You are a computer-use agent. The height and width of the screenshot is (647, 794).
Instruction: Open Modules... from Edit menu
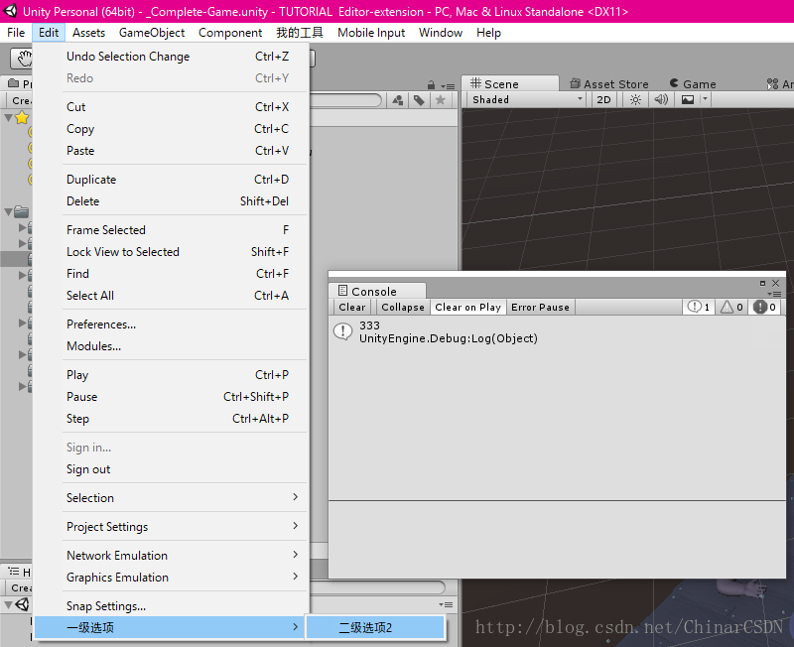coord(171,345)
